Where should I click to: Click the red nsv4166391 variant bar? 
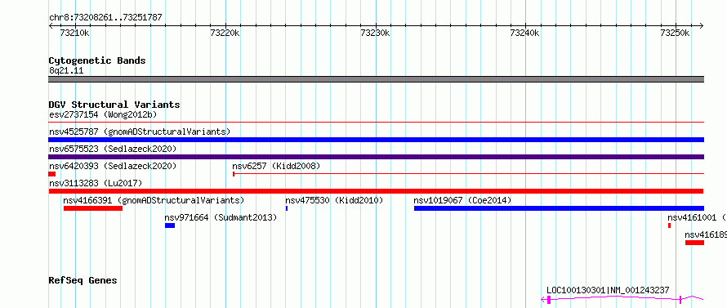pos(93,208)
